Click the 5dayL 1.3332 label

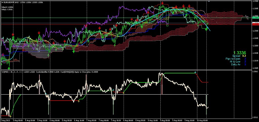8,10
